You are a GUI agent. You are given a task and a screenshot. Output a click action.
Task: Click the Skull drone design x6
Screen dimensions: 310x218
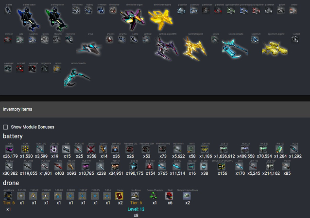(x=169, y=196)
